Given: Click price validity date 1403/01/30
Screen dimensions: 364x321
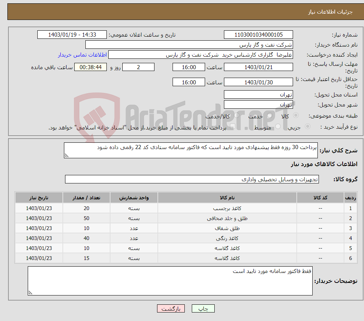Looking at the screenshot, I should tap(258, 82).
